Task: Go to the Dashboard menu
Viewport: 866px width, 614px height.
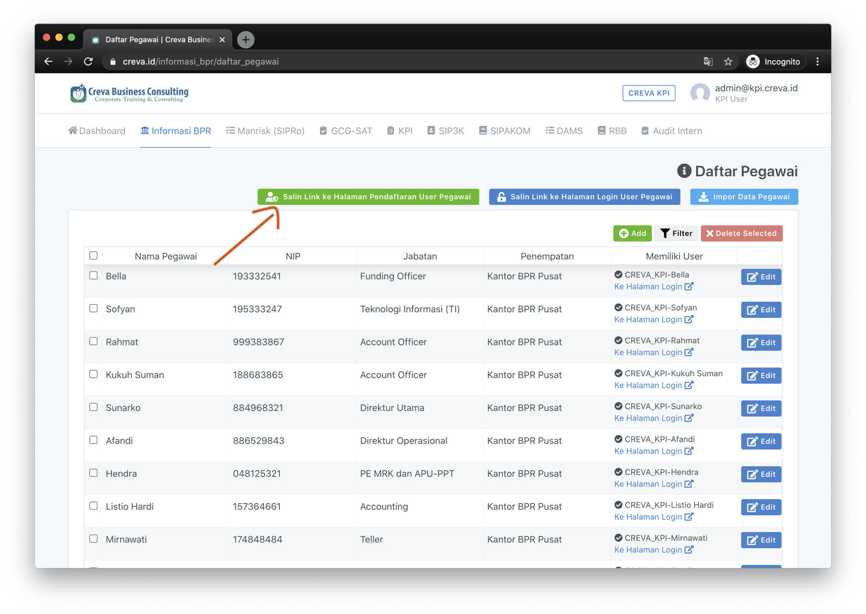Action: 97,131
